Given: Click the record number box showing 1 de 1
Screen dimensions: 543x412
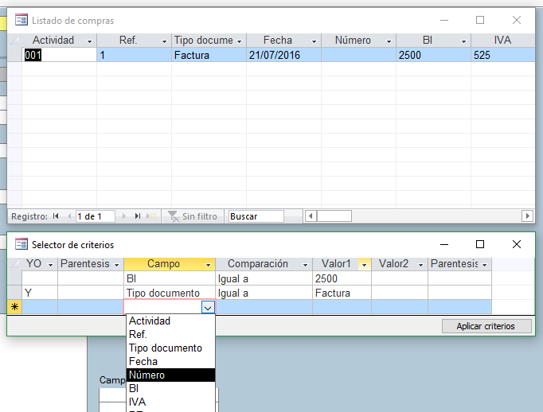Looking at the screenshot, I should pos(95,216).
